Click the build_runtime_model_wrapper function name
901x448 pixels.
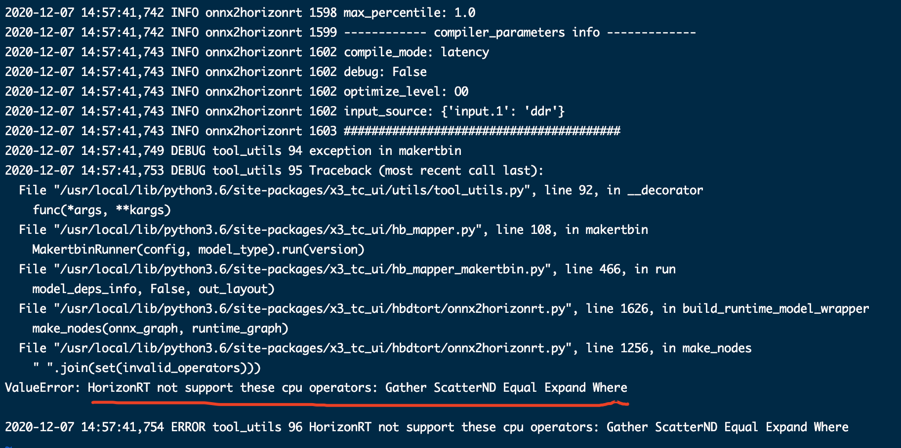[775, 309]
